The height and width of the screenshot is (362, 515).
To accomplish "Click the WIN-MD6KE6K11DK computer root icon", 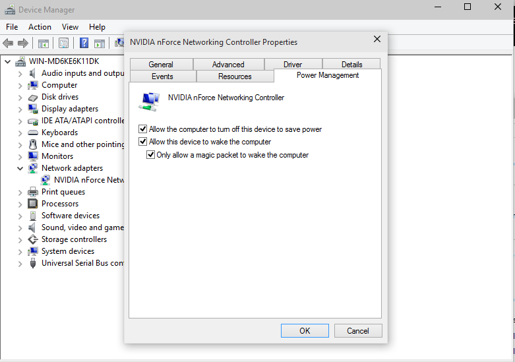I will coord(20,61).
